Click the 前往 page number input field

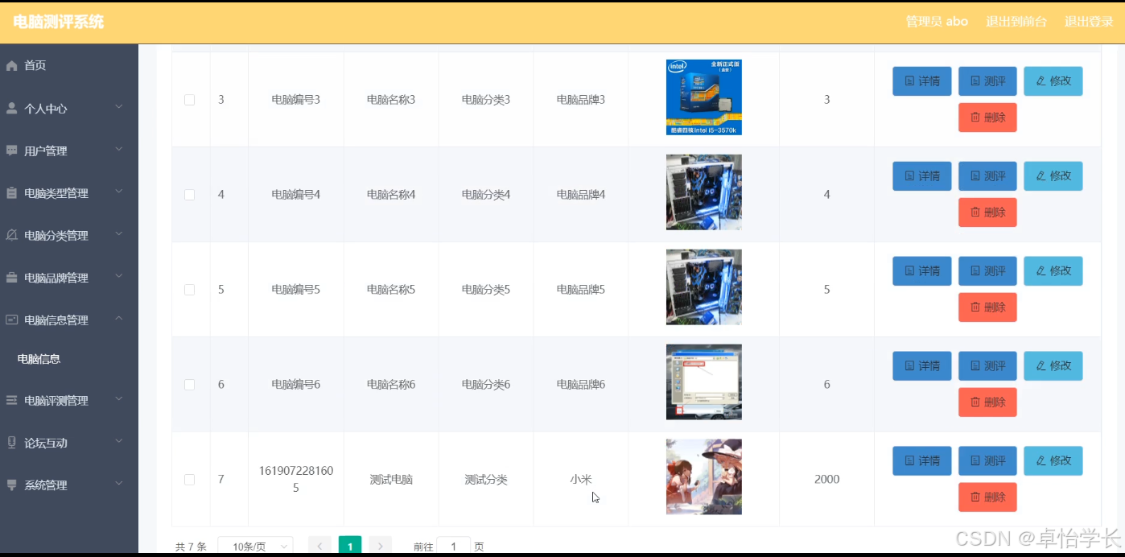(x=453, y=546)
